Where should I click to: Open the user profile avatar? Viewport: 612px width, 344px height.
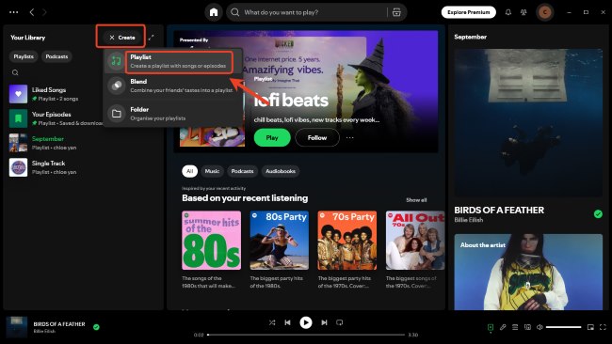coord(545,12)
